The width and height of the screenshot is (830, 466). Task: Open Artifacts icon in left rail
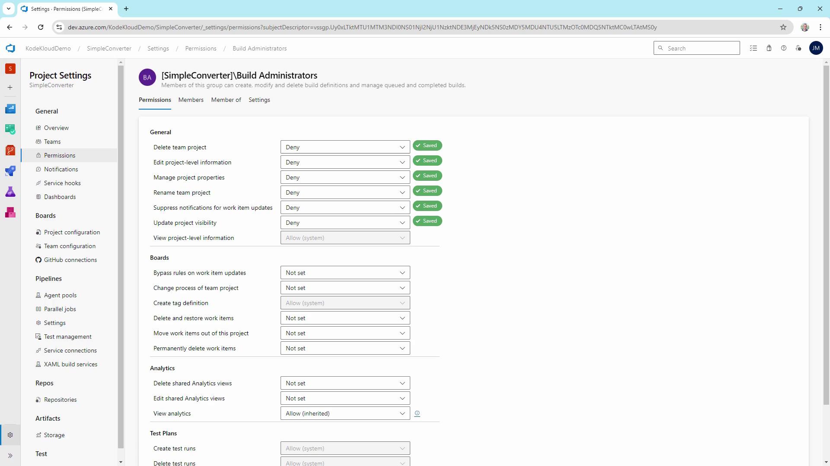(x=10, y=212)
